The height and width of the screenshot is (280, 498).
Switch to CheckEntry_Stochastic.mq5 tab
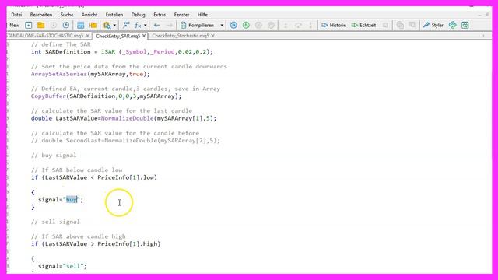click(x=181, y=36)
